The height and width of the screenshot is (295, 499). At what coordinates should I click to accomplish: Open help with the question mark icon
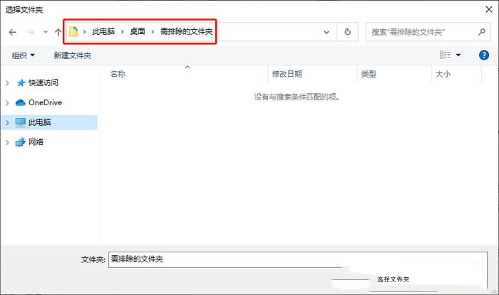(484, 55)
